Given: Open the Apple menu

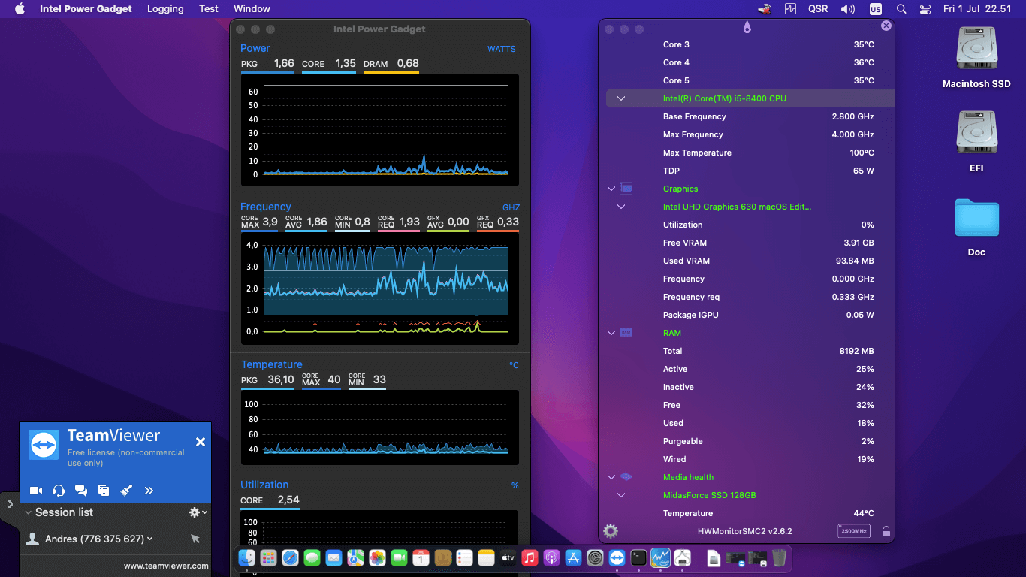Looking at the screenshot, I should tap(20, 9).
